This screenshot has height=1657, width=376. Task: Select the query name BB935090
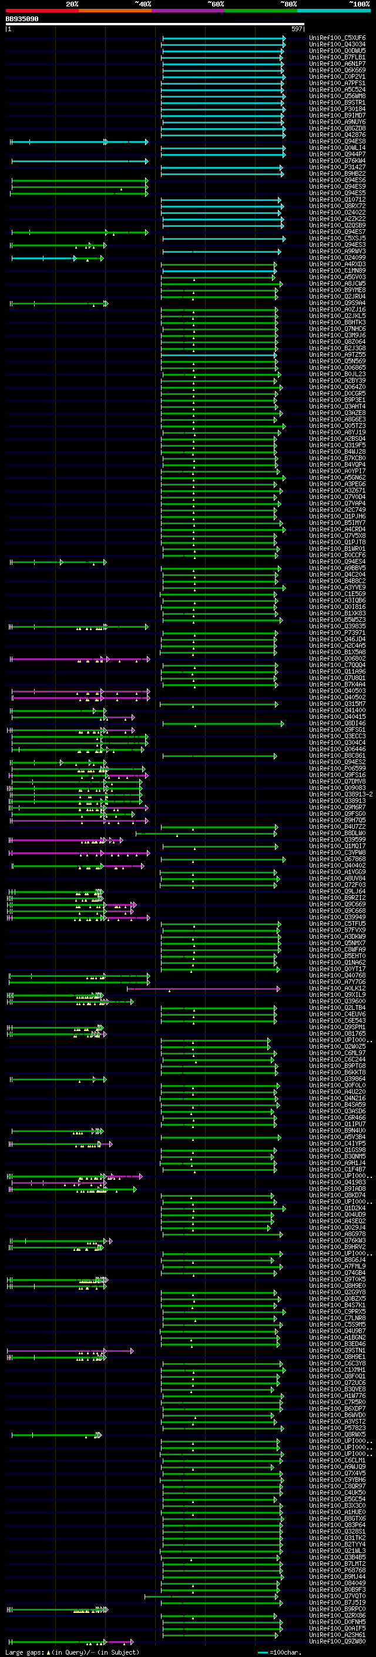point(22,19)
